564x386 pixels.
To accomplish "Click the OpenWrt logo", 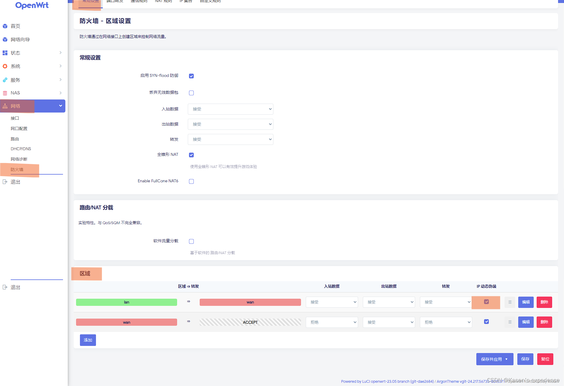I will [x=32, y=5].
